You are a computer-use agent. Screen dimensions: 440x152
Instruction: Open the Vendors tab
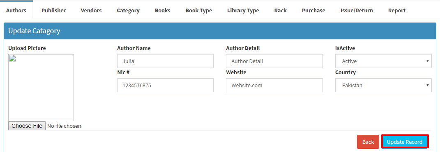pyautogui.click(x=91, y=10)
